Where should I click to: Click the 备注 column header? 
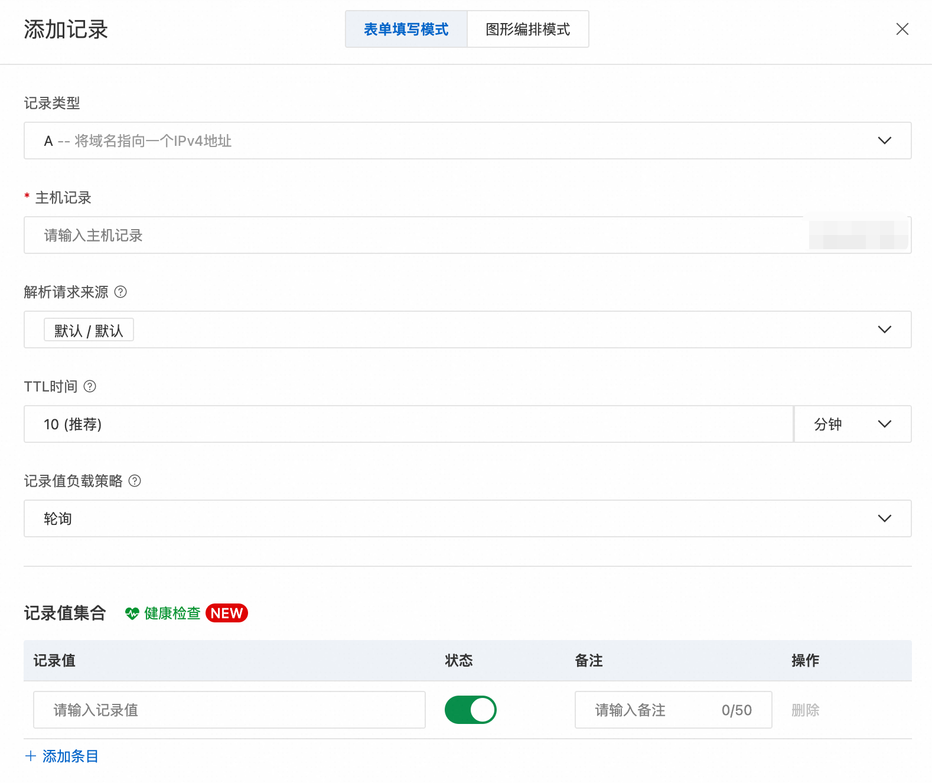coord(589,660)
